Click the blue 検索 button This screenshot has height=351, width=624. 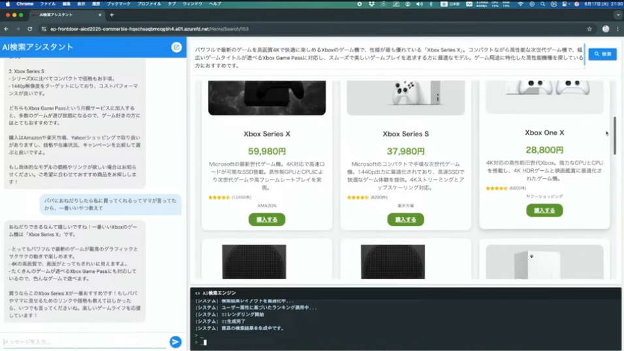(x=602, y=53)
